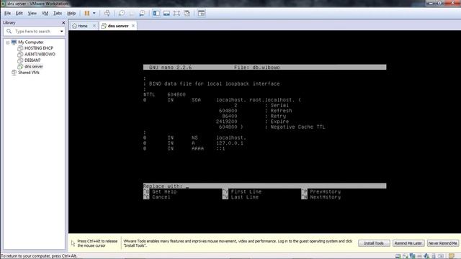Toggle the thumbnail bar icon
Image resolution: width=461 pixels, height=259 pixels.
click(x=166, y=13)
